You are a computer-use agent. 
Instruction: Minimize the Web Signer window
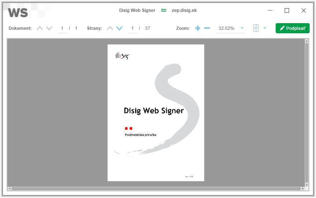point(270,10)
